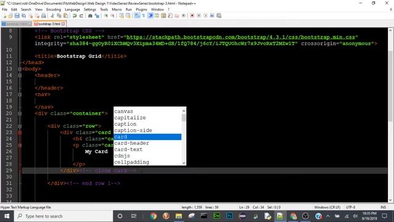Click 'Windows (CR LF)' in status bar
Screen dimensions: 394x222
tap(327, 207)
